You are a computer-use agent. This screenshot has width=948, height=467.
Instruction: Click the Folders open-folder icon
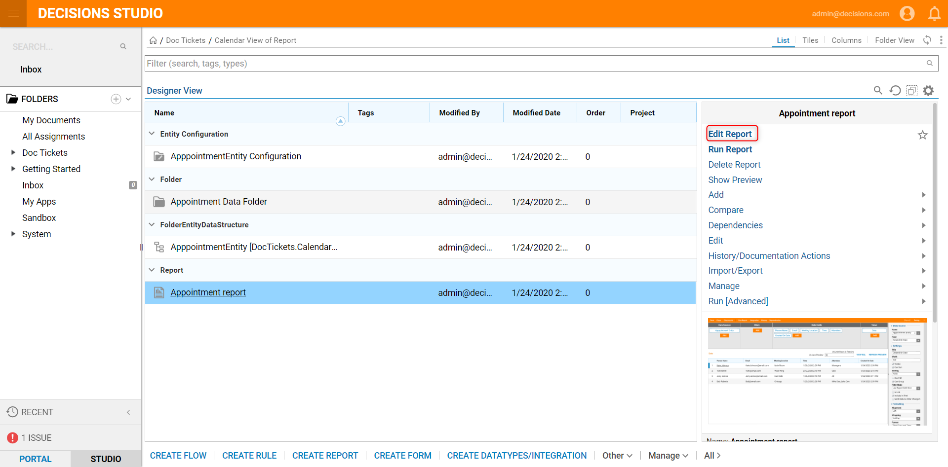pos(12,99)
